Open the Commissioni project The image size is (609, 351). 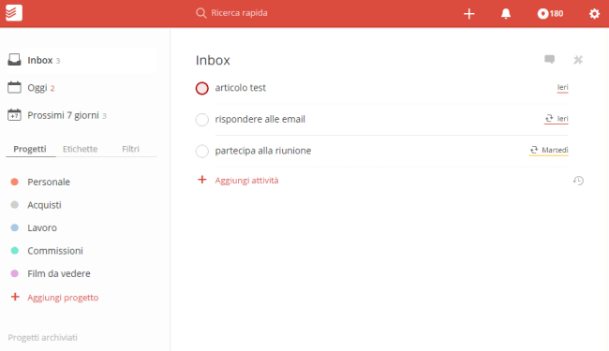pyautogui.click(x=55, y=251)
